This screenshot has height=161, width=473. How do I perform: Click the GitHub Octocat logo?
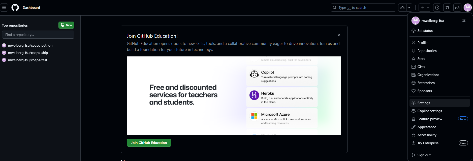pos(15,8)
